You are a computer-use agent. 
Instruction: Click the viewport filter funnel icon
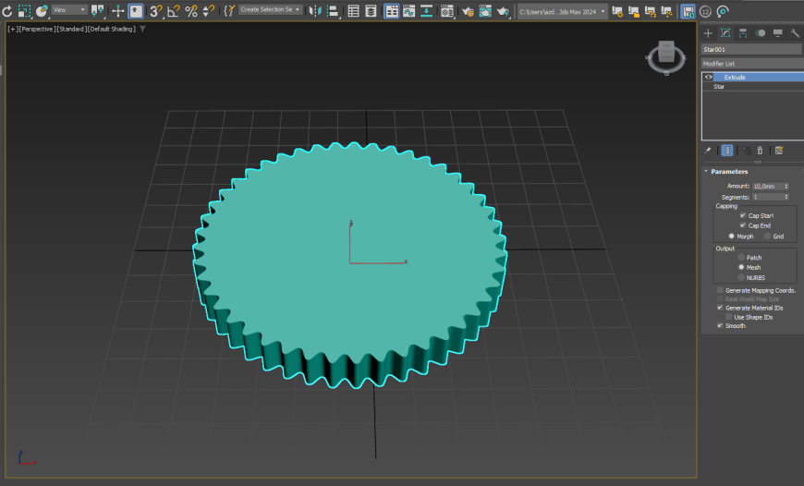[142, 30]
